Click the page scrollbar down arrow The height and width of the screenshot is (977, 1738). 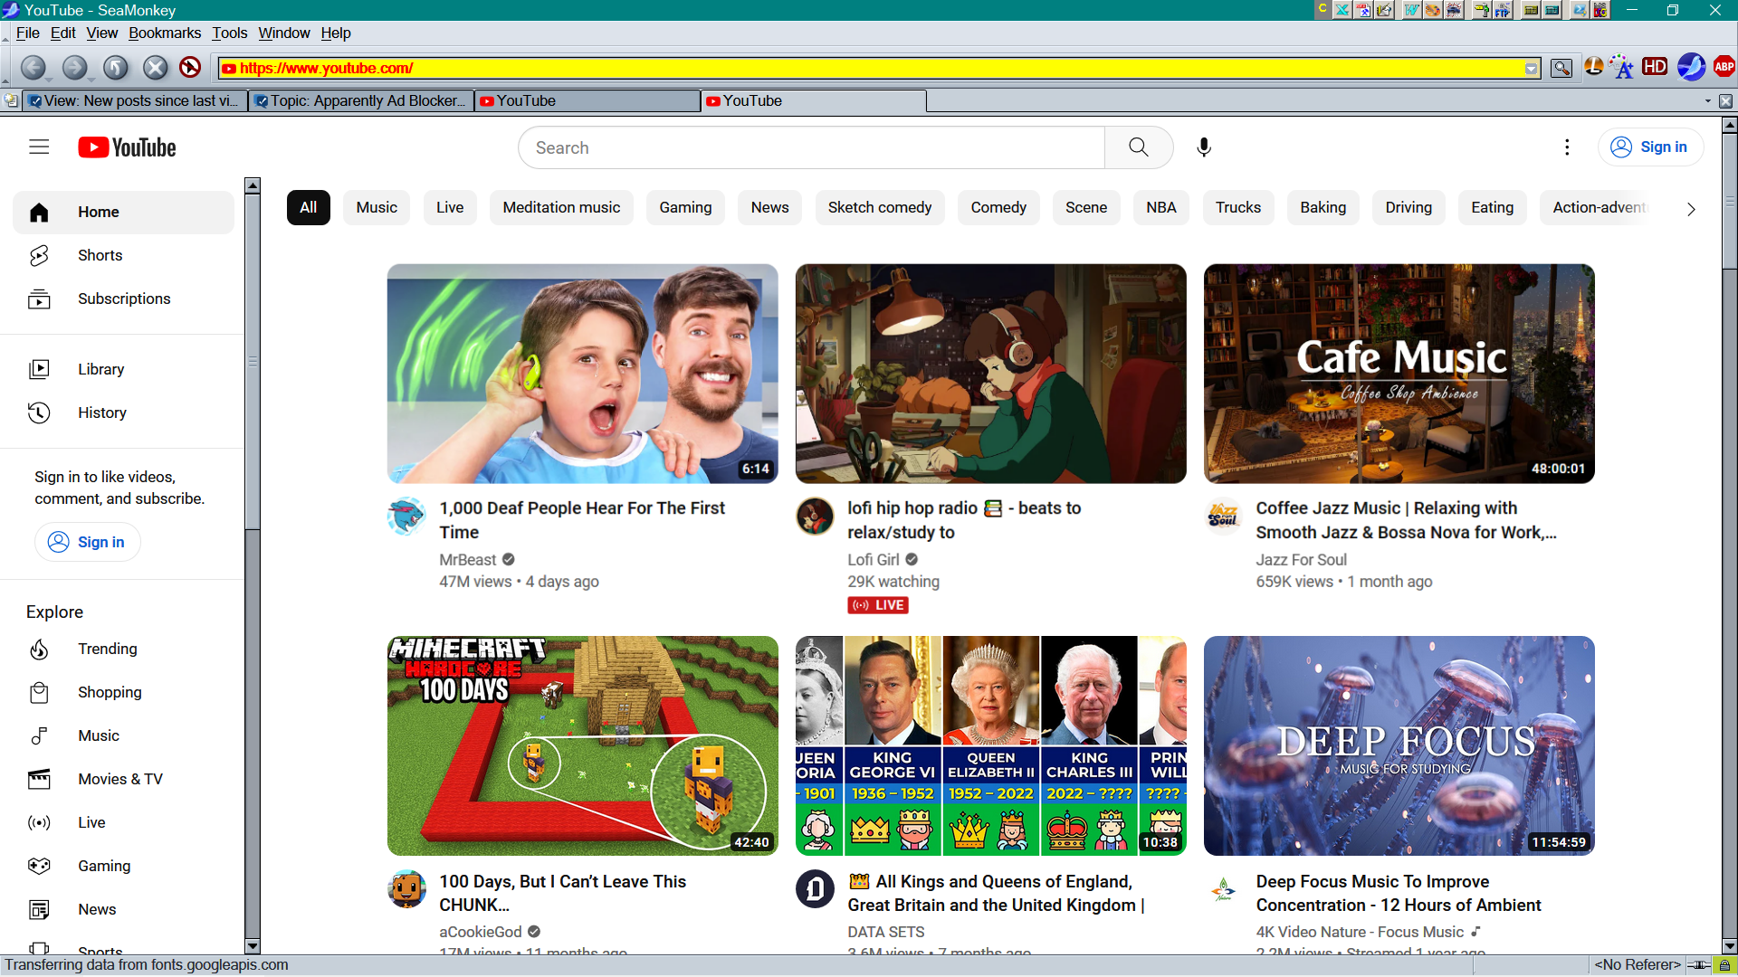(x=1729, y=946)
